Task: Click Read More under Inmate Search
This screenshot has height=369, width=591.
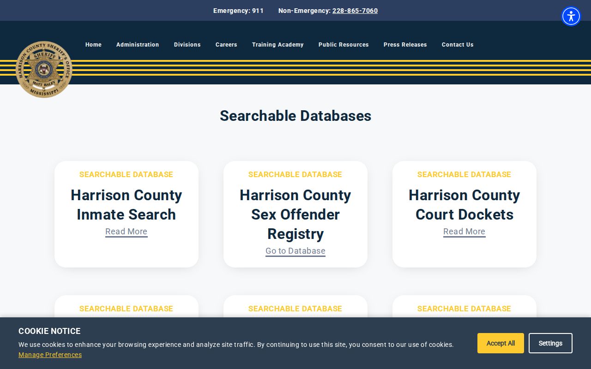Action: click(x=126, y=232)
